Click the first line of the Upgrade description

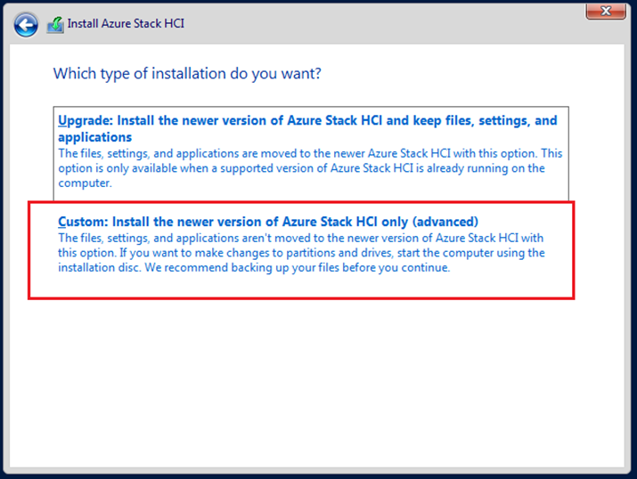(303, 153)
